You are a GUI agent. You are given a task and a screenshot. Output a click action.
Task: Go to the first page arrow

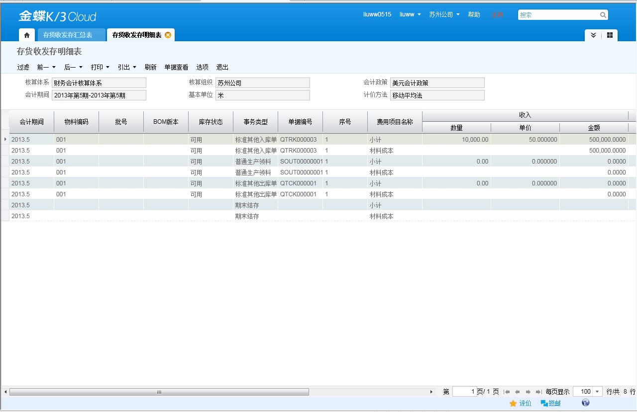(x=507, y=392)
